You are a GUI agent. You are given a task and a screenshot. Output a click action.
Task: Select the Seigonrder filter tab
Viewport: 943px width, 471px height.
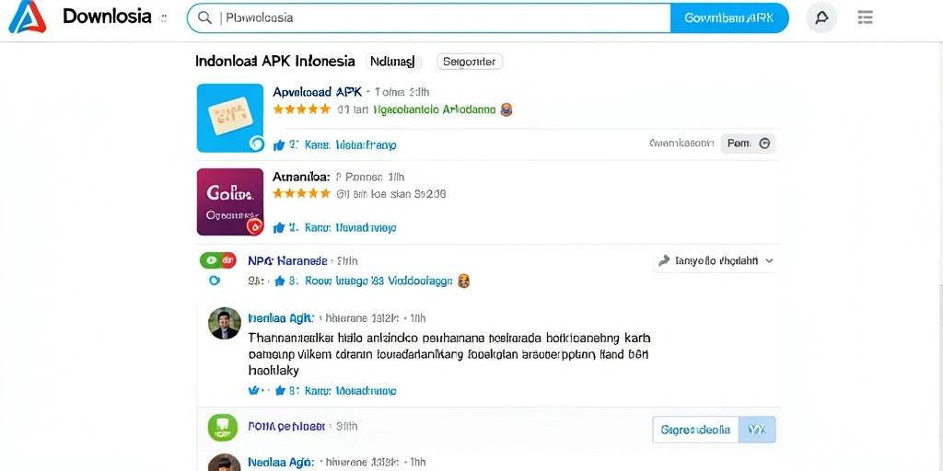point(470,62)
